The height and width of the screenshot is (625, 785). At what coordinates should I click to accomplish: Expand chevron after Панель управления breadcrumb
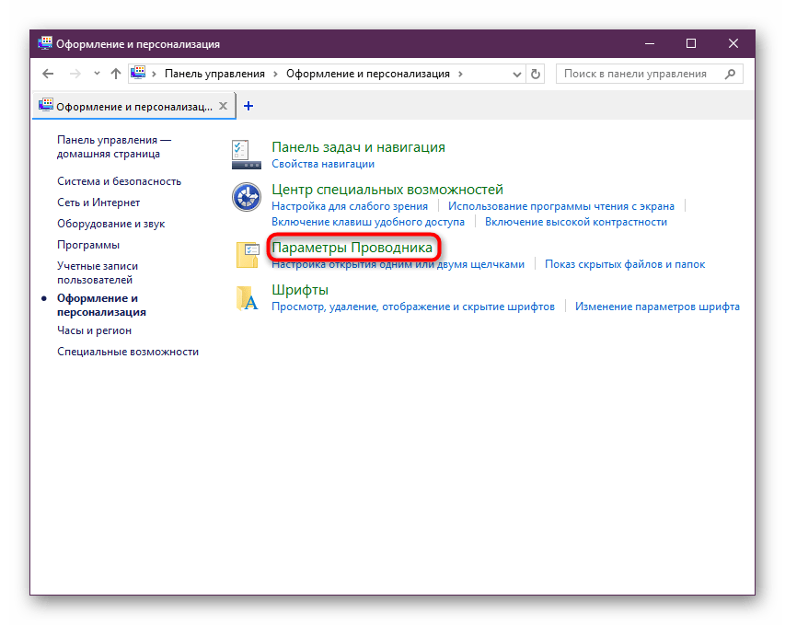coord(274,74)
